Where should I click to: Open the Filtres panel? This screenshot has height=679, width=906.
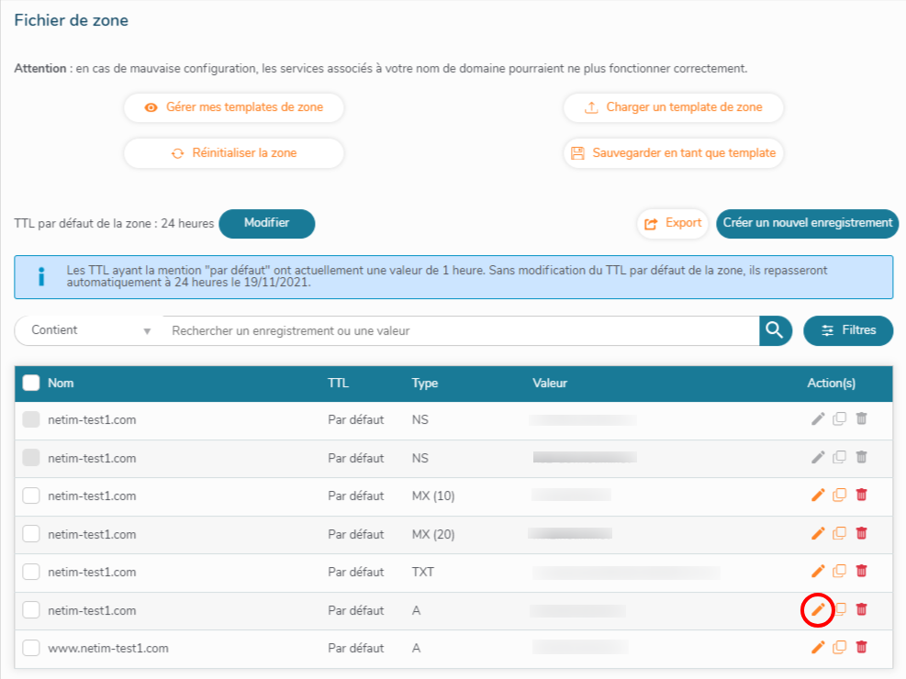click(847, 330)
